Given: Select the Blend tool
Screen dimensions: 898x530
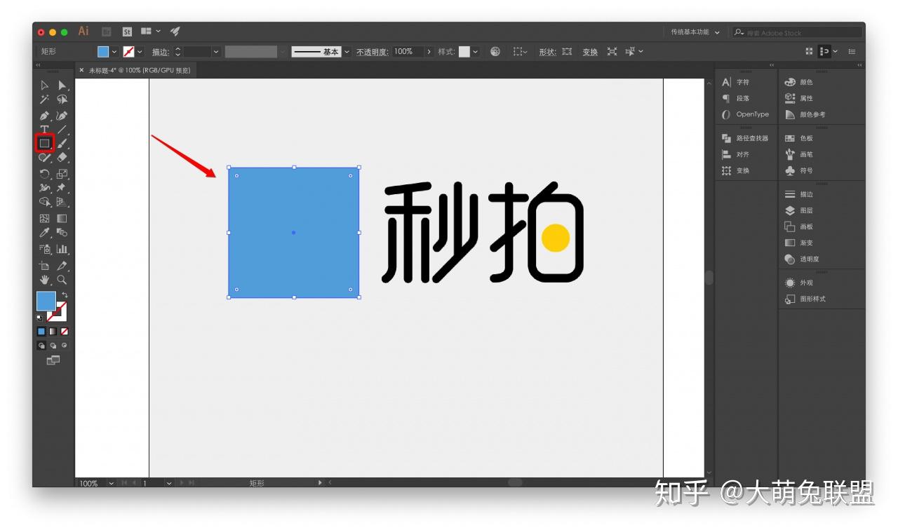Looking at the screenshot, I should click(x=62, y=233).
